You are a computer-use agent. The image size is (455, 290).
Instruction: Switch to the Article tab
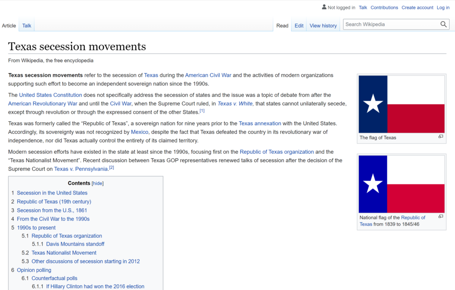click(x=9, y=25)
